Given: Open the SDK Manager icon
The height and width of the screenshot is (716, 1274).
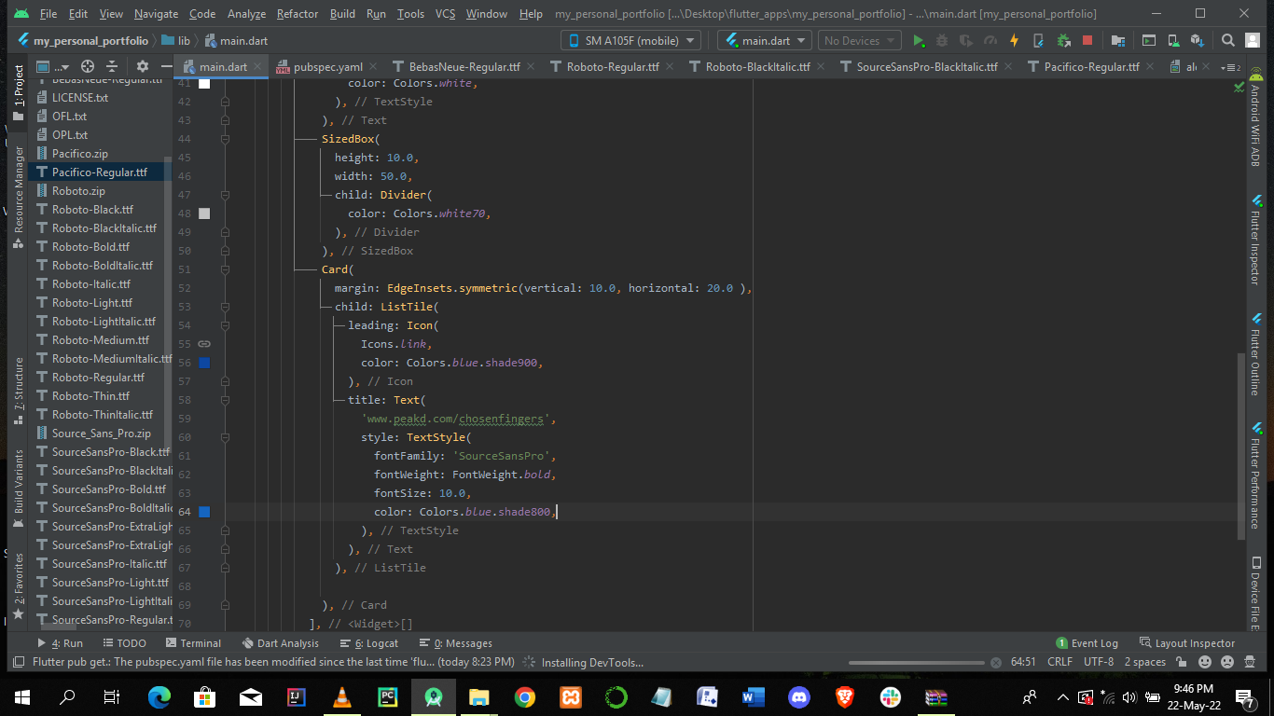Looking at the screenshot, I should [1198, 41].
